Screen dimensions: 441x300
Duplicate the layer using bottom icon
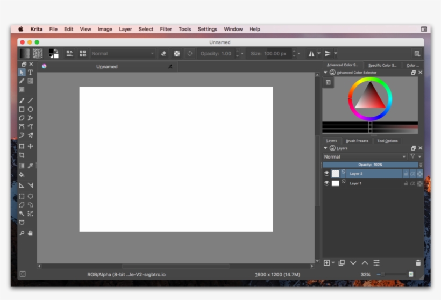click(x=342, y=263)
